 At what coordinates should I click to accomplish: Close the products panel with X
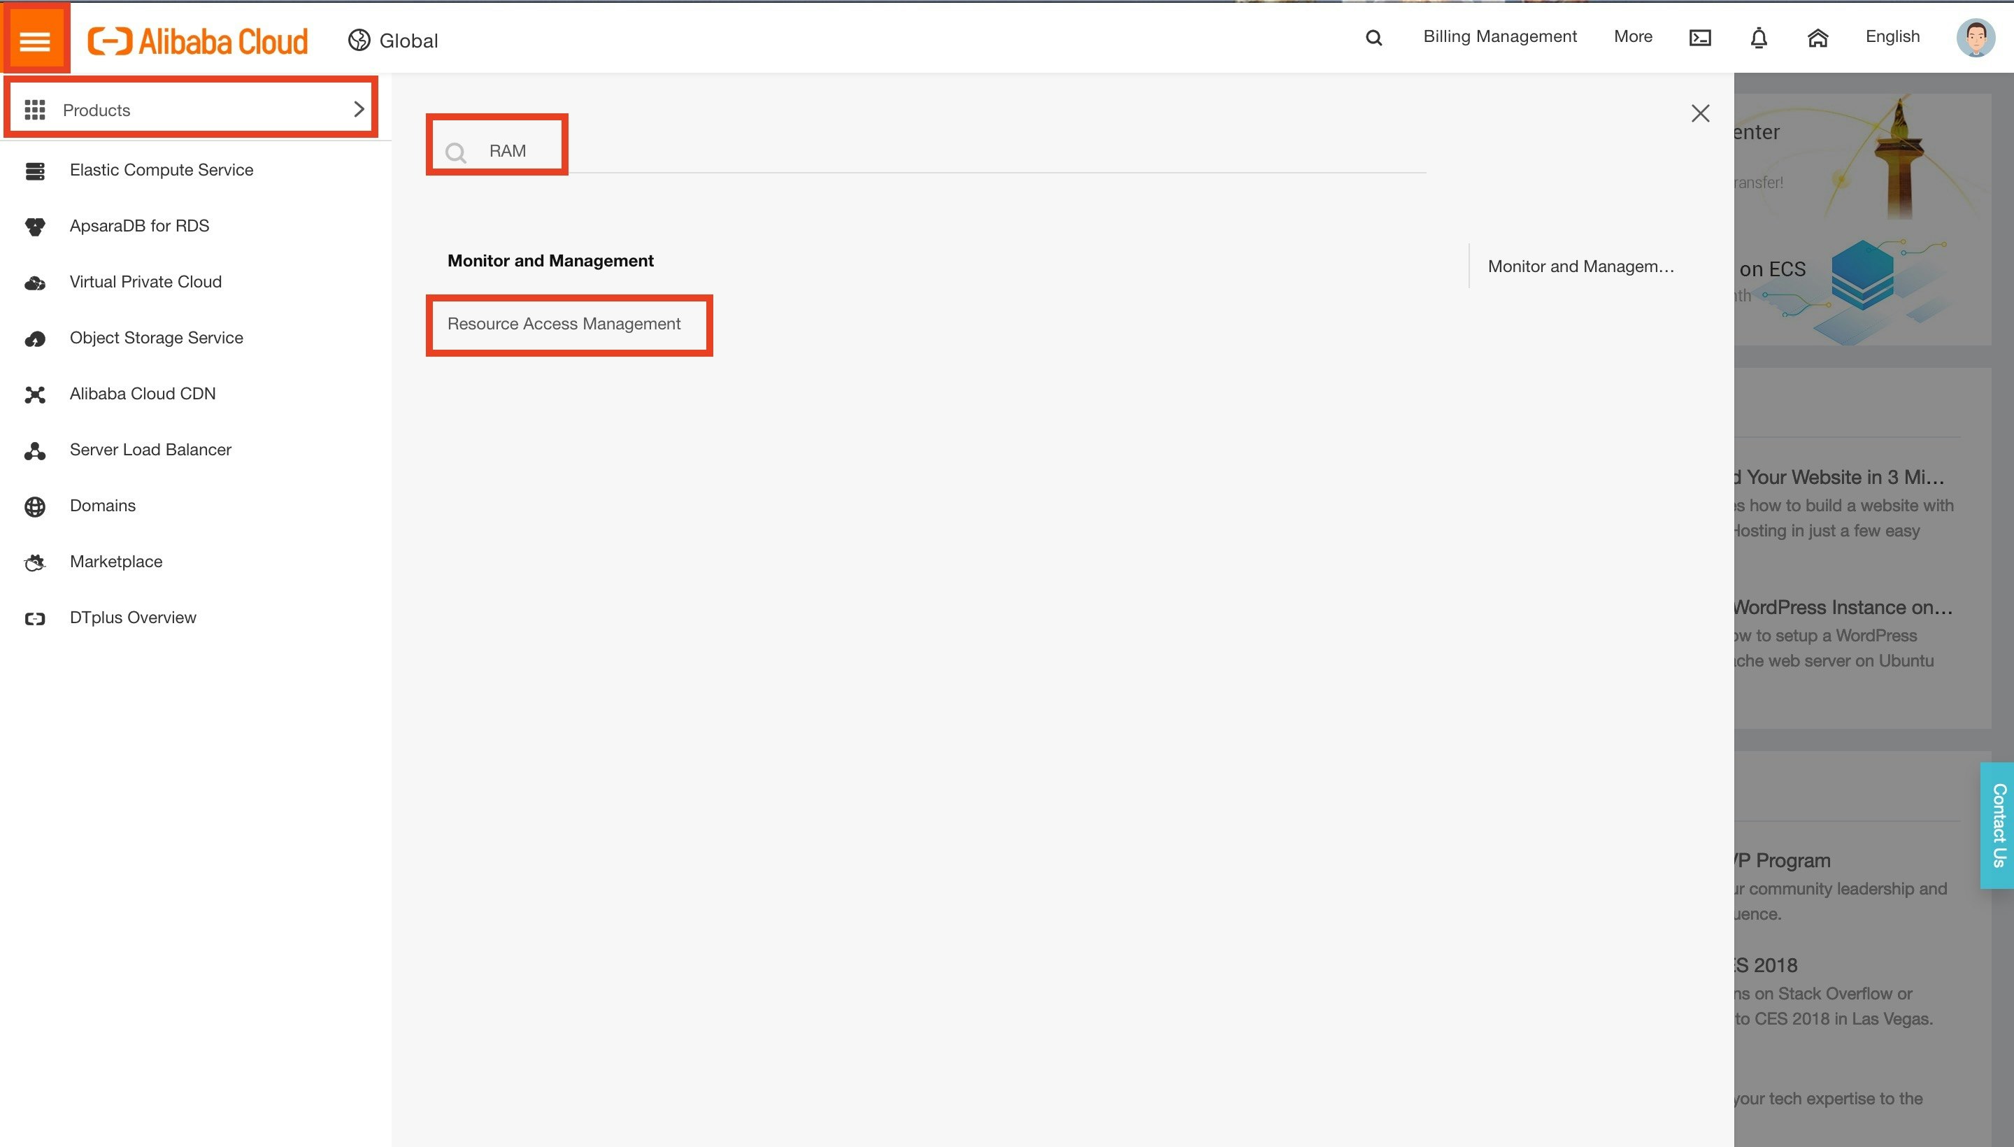pyautogui.click(x=1701, y=113)
